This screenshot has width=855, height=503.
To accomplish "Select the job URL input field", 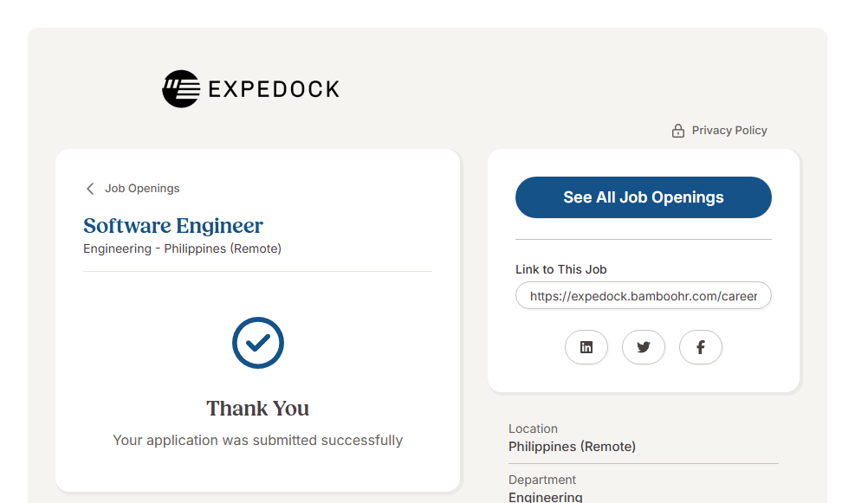I will (x=643, y=296).
